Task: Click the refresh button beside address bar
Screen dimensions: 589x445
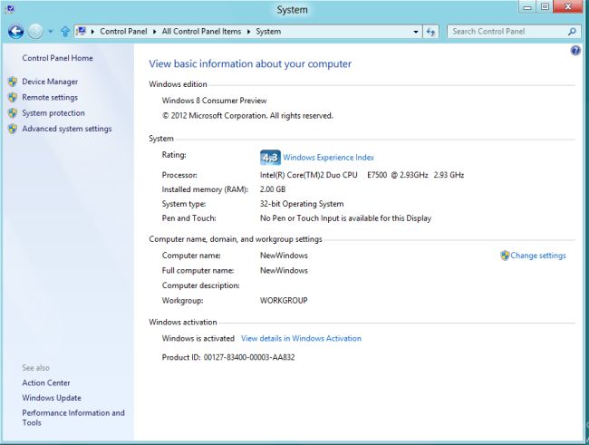Action: point(430,32)
